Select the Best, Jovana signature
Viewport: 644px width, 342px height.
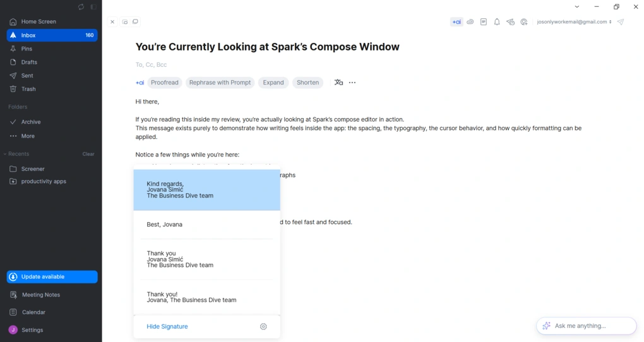[206, 225]
